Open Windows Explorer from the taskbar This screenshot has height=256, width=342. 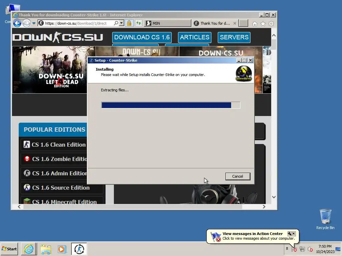point(45,249)
